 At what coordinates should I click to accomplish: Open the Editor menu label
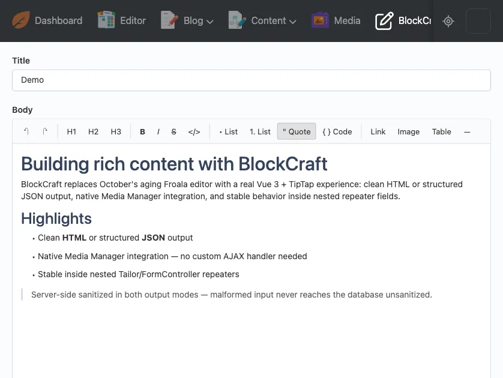(133, 20)
